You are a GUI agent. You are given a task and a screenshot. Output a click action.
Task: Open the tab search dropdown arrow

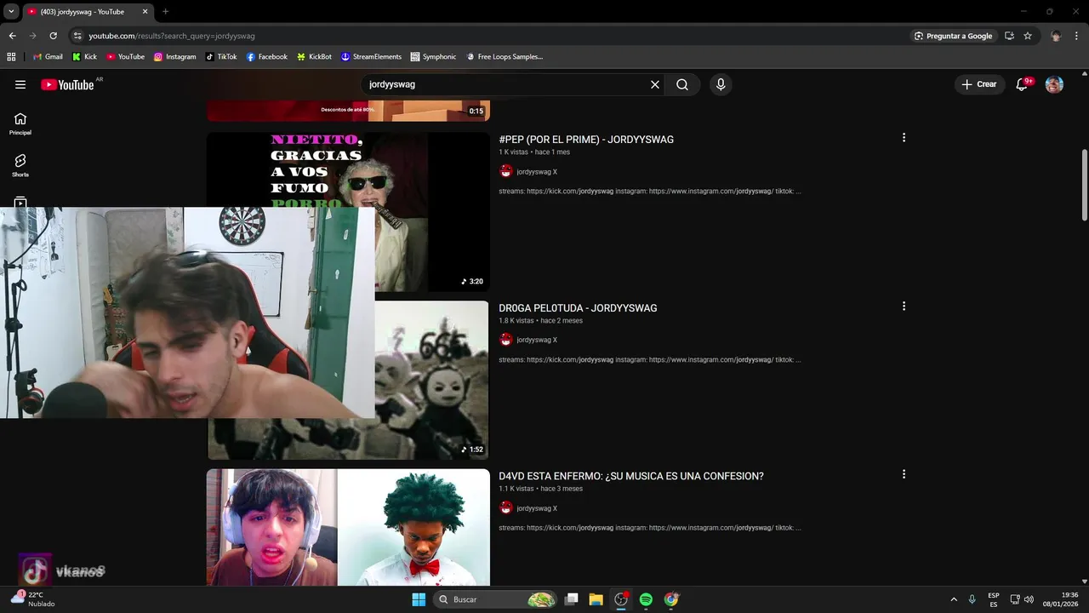point(11,11)
